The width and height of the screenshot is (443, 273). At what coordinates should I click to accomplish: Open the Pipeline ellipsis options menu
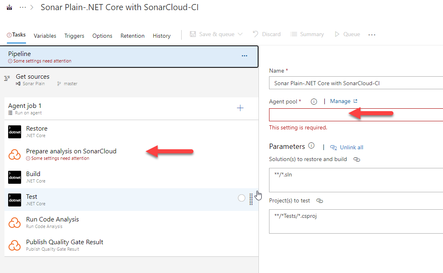[x=244, y=56]
